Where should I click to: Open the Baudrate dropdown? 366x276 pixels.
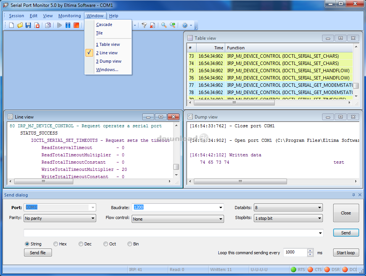click(x=221, y=208)
